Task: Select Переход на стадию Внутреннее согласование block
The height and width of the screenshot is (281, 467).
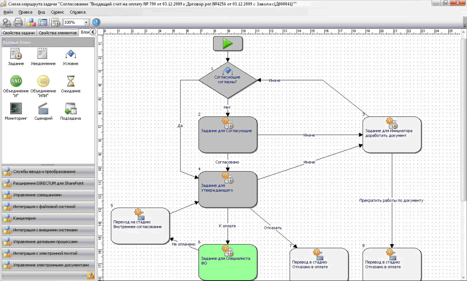Action: (140, 226)
